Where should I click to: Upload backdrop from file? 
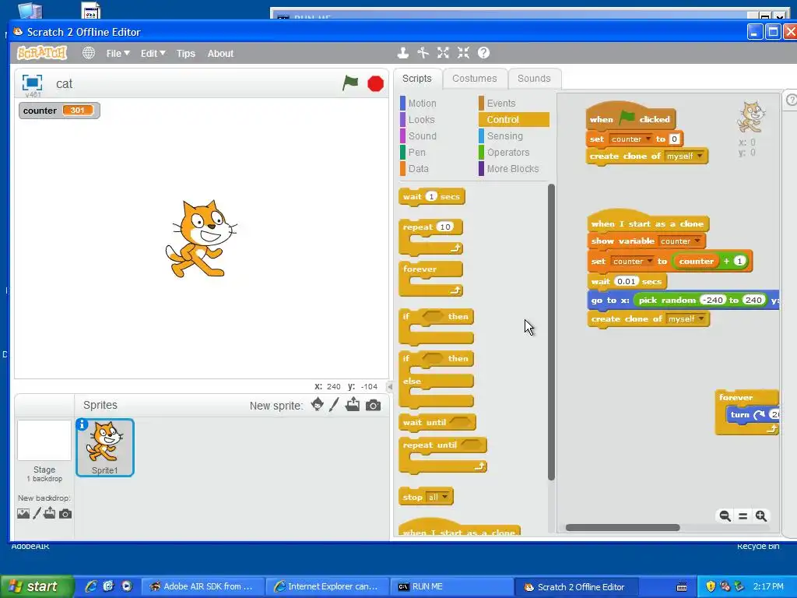coord(49,513)
